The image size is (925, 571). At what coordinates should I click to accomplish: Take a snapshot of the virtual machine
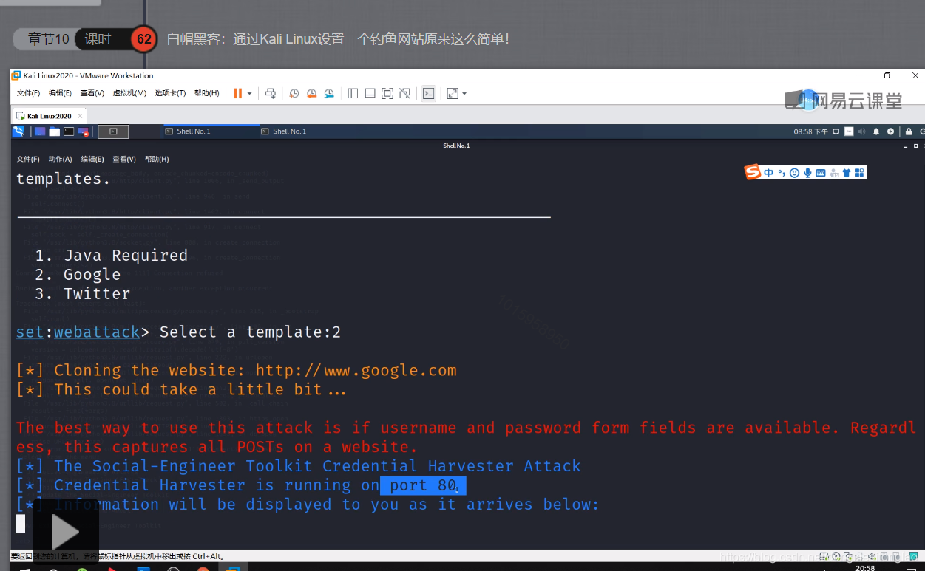pyautogui.click(x=294, y=94)
